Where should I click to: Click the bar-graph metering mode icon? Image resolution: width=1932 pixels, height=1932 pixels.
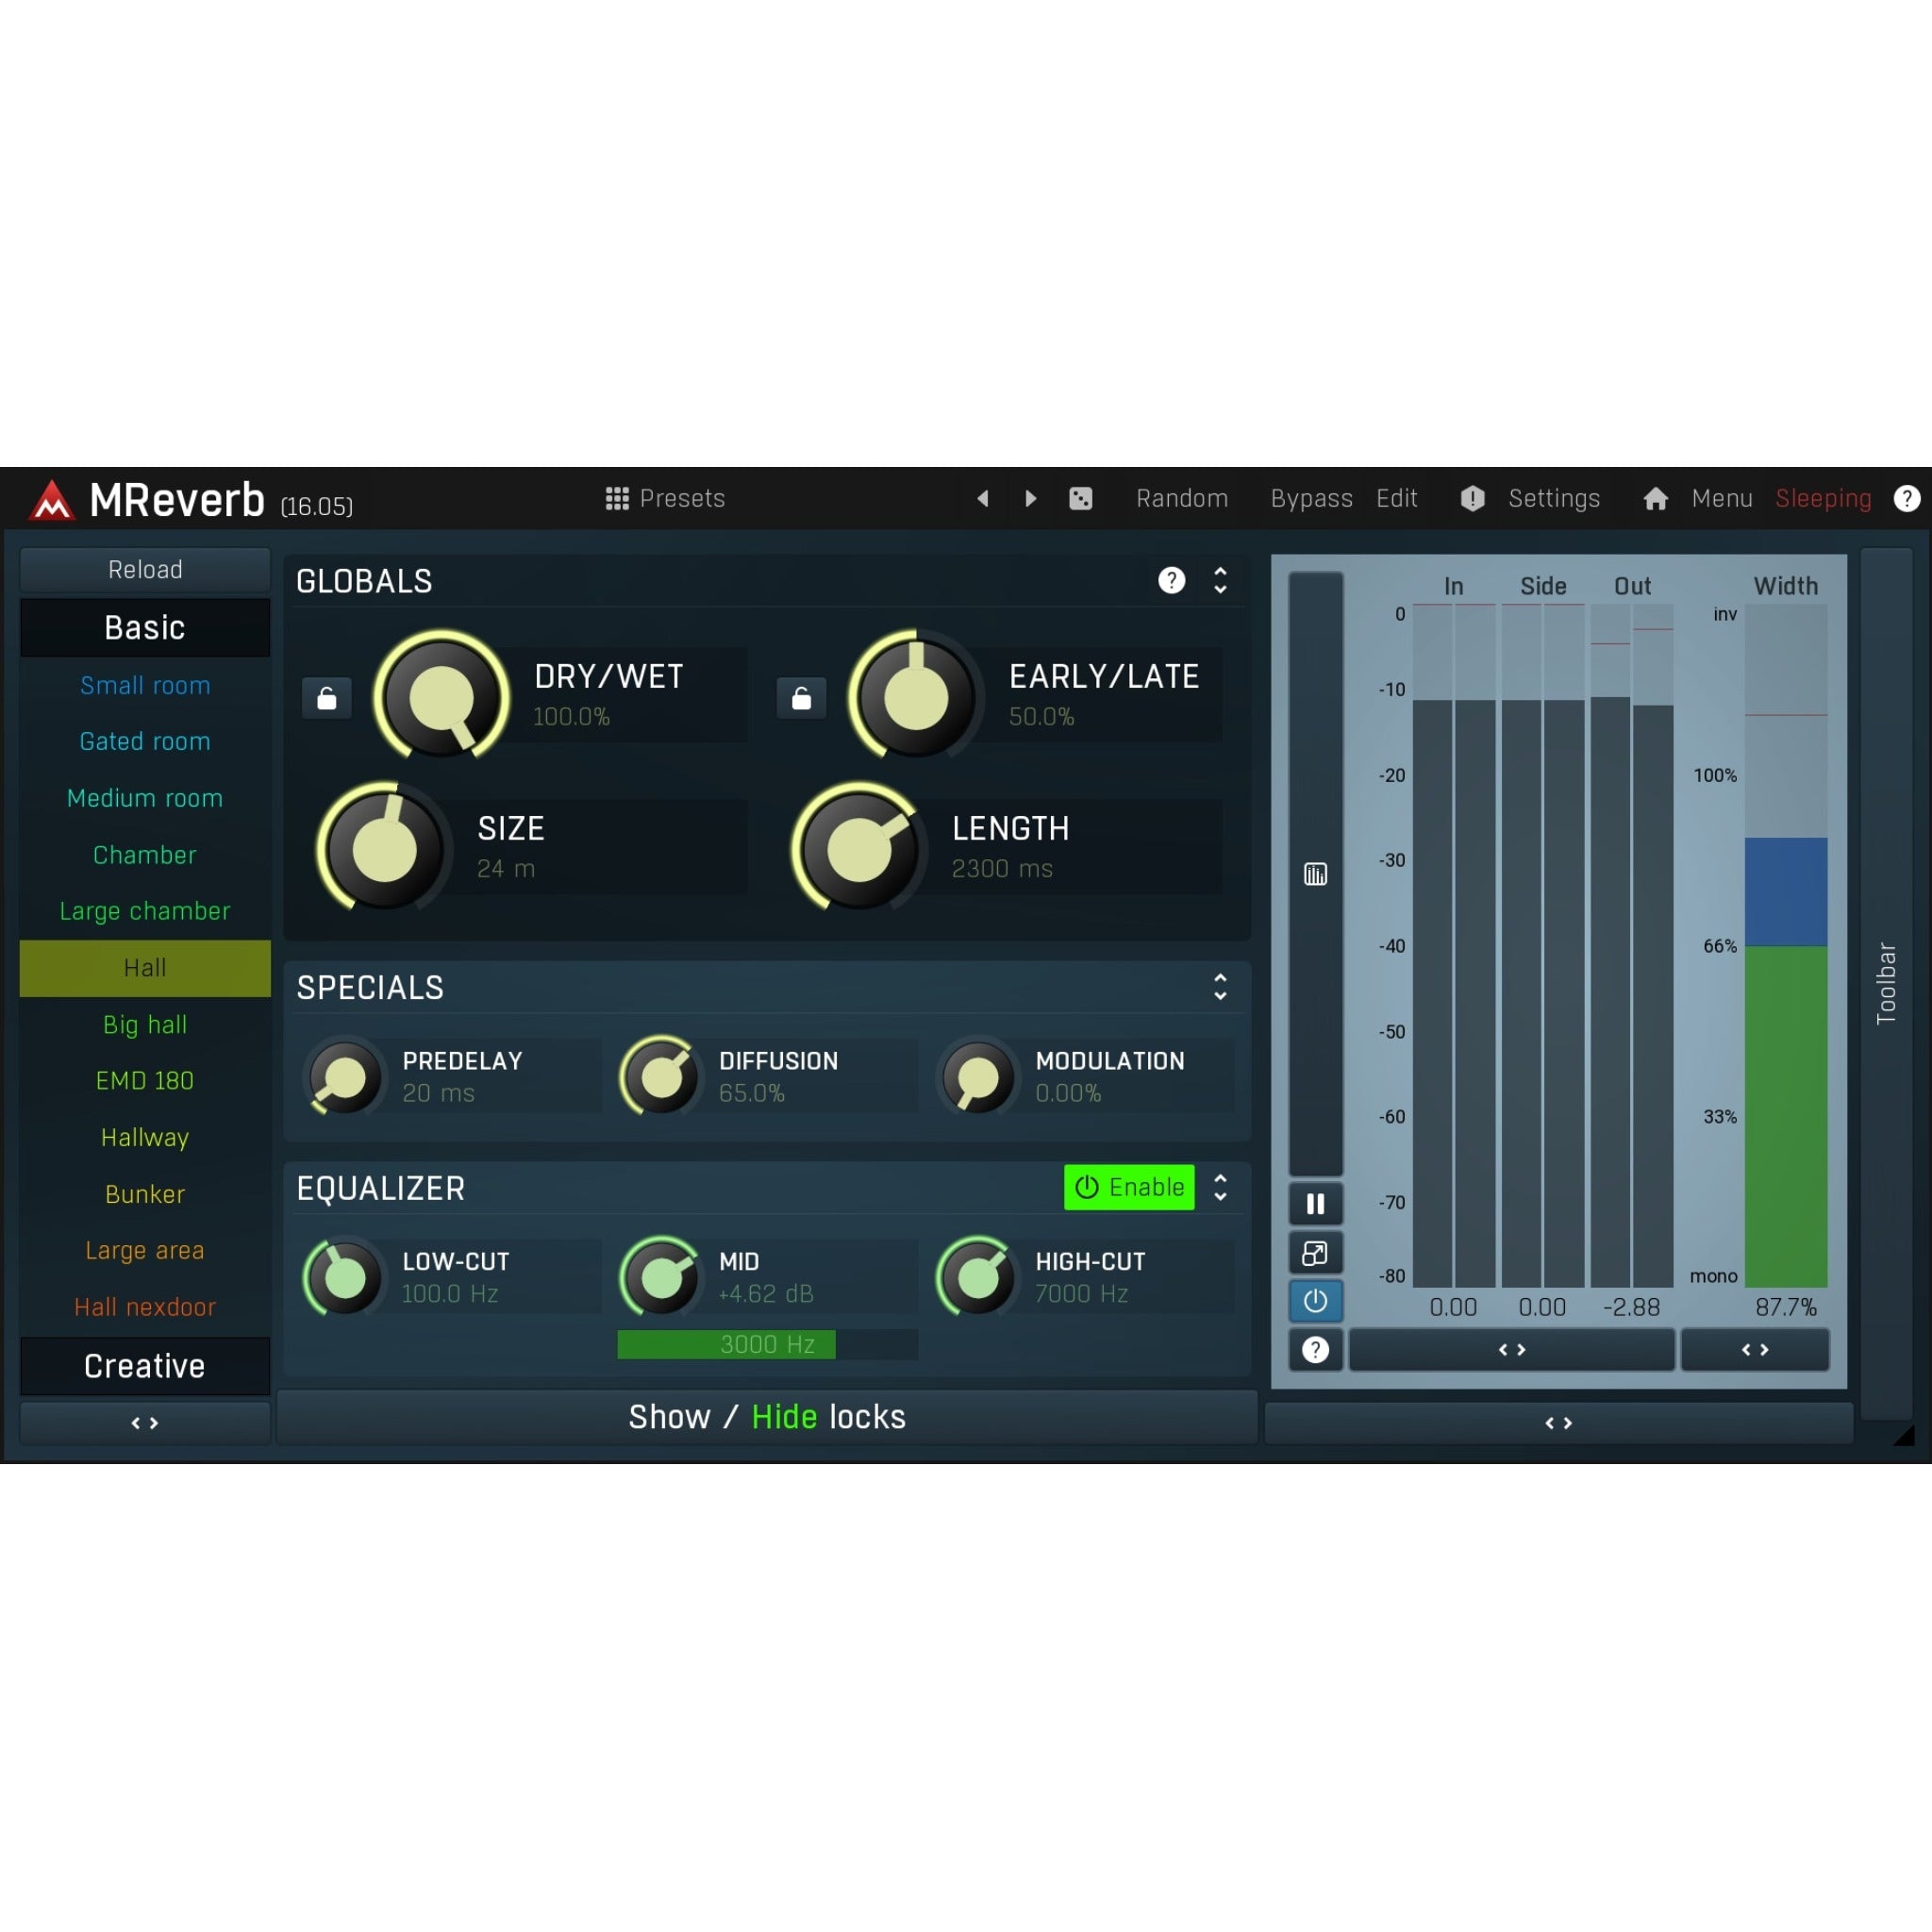pyautogui.click(x=1315, y=873)
